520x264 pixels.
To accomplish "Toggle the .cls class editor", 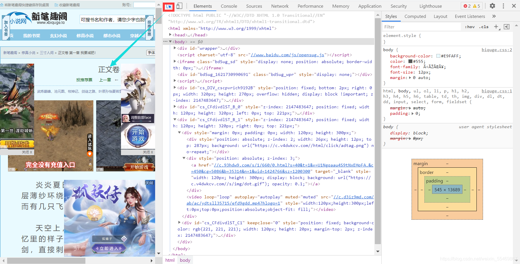I will tap(484, 27).
